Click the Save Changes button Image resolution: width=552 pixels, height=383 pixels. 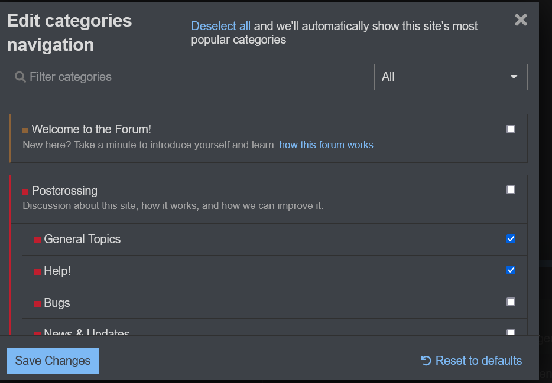[53, 361]
